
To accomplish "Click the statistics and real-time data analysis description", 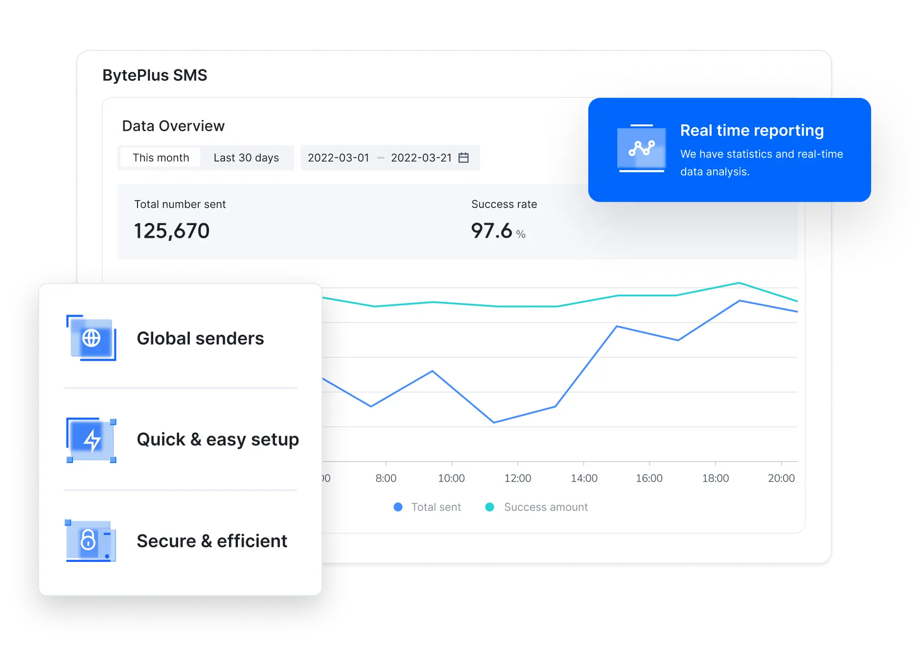I will (x=762, y=162).
